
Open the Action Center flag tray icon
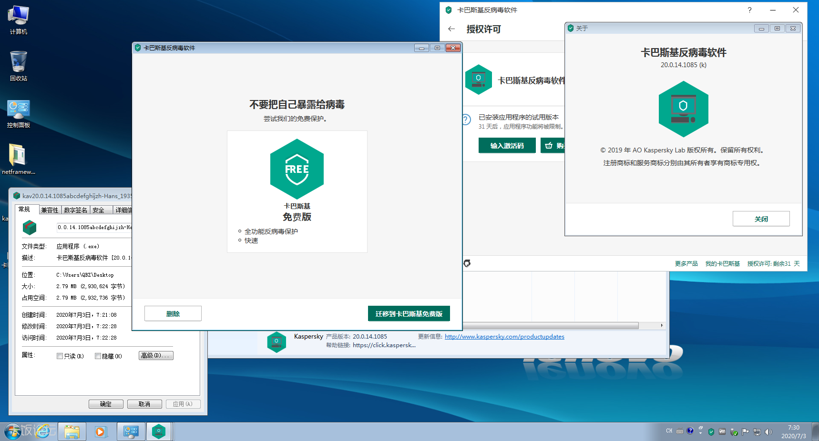click(745, 432)
